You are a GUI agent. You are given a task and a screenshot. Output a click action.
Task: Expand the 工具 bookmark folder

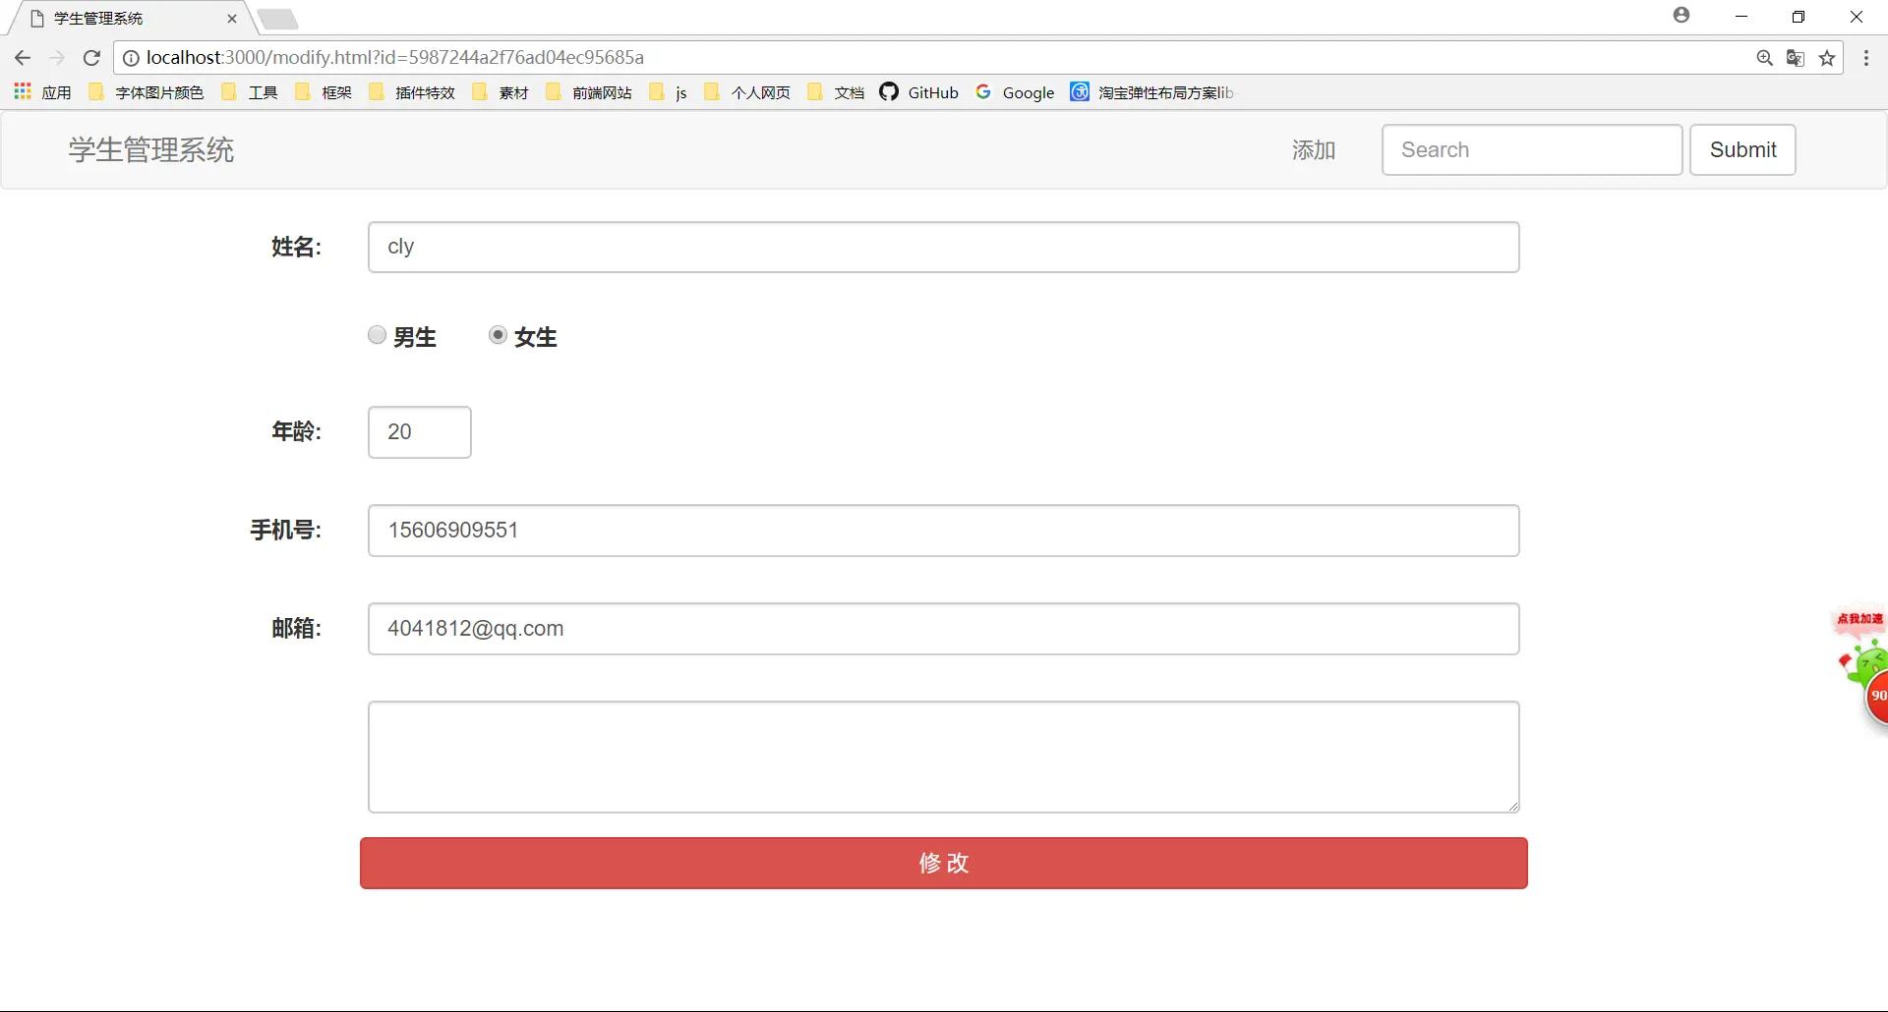click(x=250, y=92)
